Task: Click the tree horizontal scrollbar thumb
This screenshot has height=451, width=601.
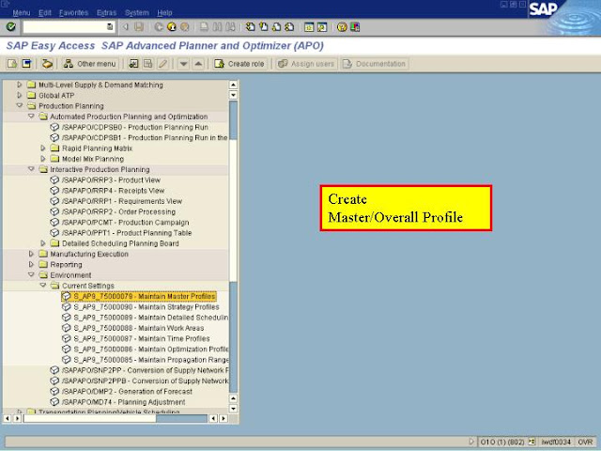Action: pyautogui.click(x=90, y=418)
